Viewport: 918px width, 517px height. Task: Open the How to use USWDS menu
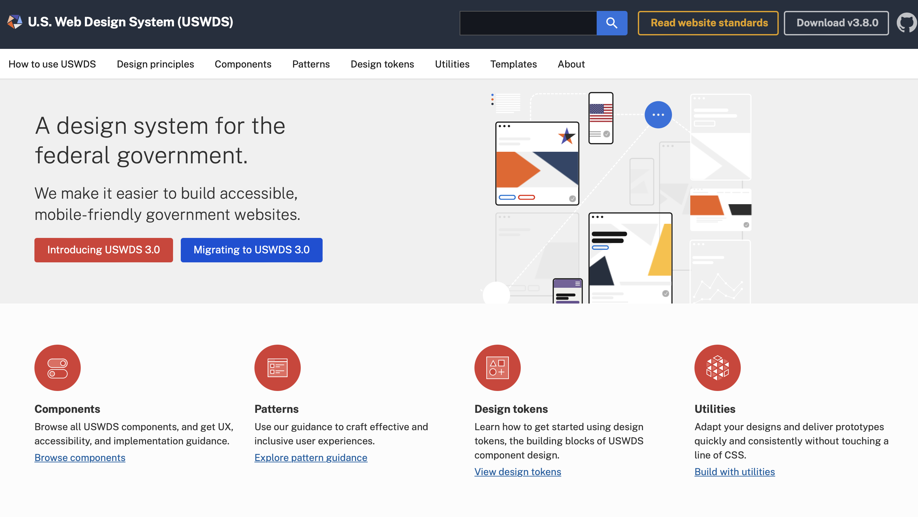point(52,64)
